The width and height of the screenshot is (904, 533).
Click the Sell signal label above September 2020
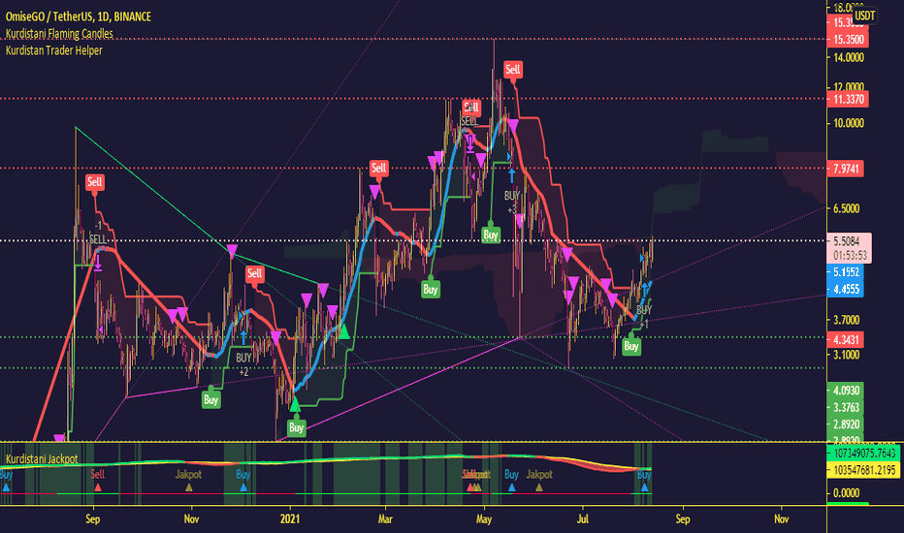point(94,182)
